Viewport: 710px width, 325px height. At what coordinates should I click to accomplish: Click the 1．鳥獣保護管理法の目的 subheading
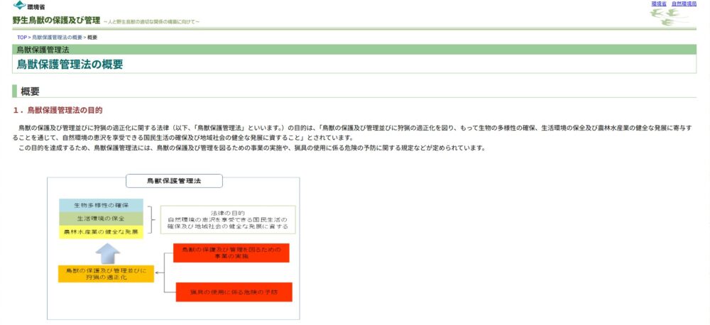point(58,110)
